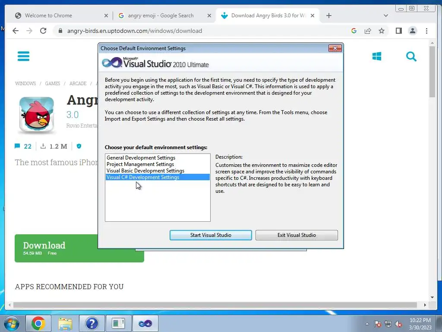Click Action Center flag tray icon

pyautogui.click(x=378, y=324)
